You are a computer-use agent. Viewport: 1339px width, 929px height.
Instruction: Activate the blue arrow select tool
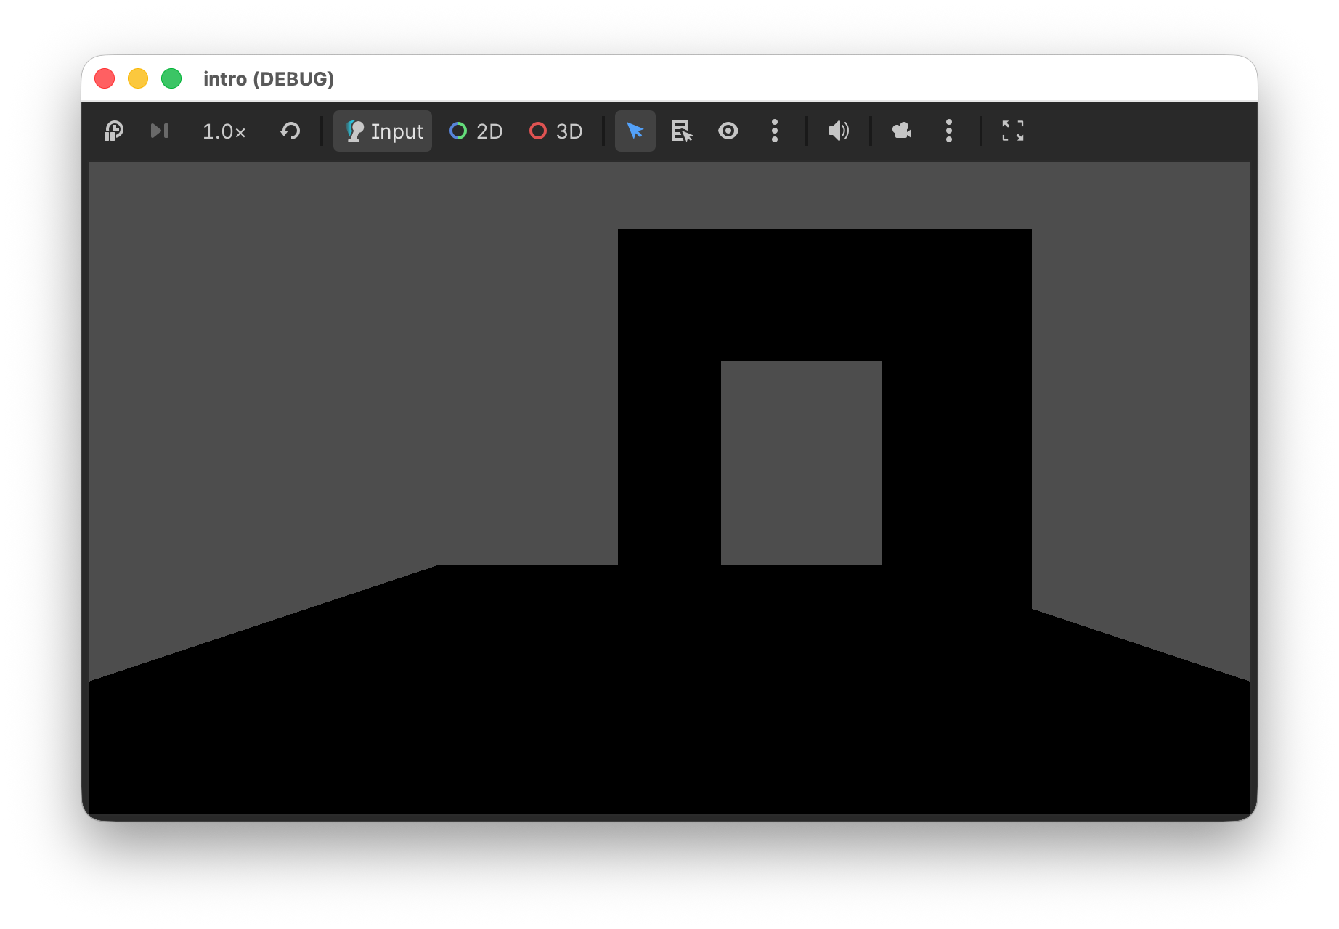tap(635, 131)
